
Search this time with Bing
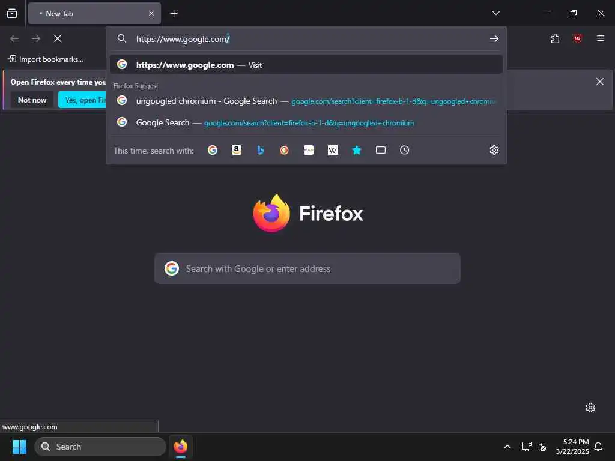pos(261,150)
